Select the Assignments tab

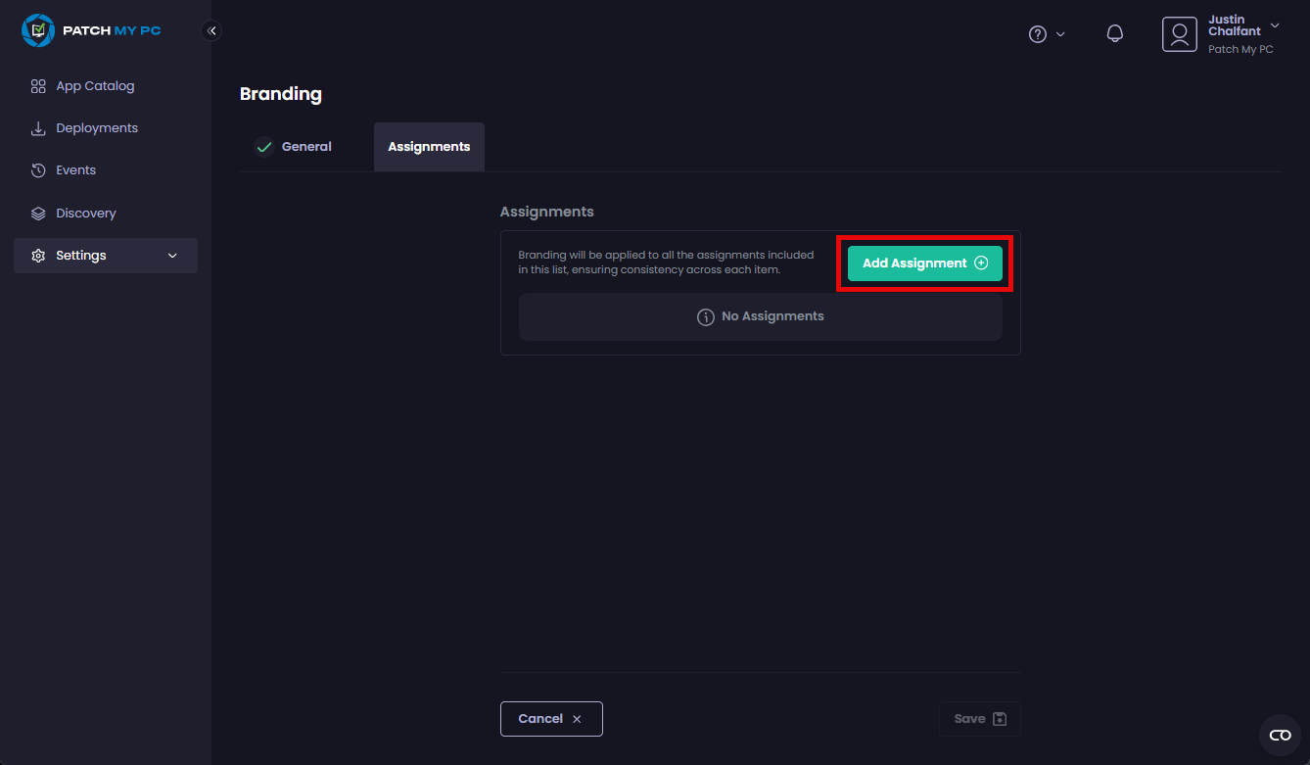pos(429,147)
